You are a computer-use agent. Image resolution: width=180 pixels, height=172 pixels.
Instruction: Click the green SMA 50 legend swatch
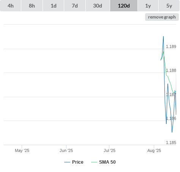(x=94, y=162)
